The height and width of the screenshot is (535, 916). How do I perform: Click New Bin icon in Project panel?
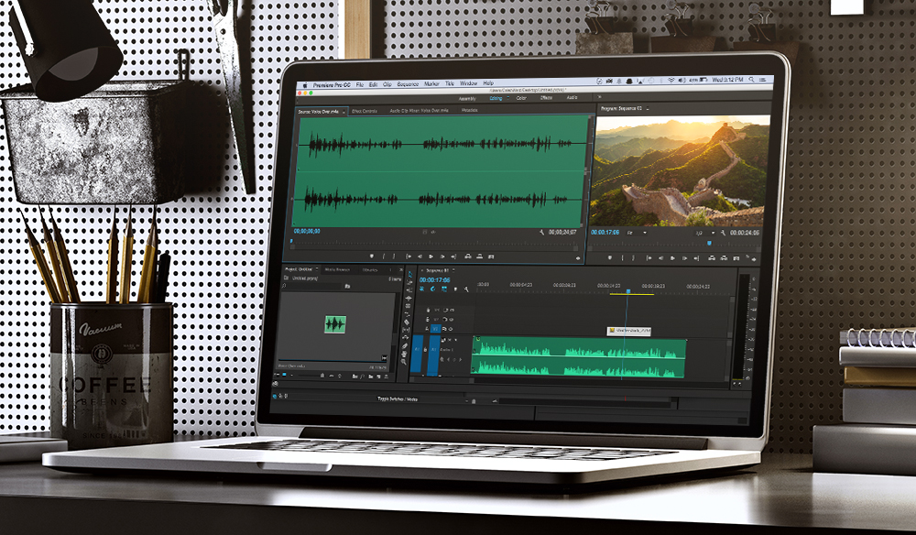click(370, 377)
